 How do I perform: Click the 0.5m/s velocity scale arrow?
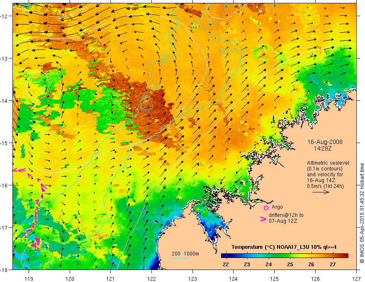(321, 192)
